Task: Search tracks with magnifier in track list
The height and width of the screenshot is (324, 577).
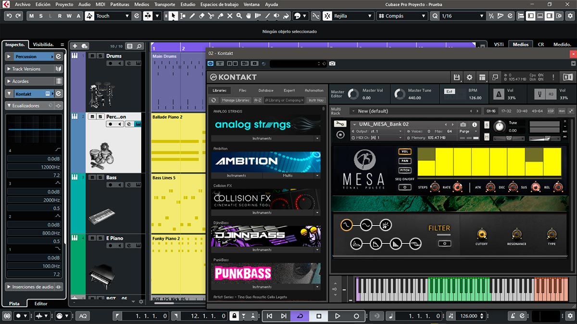Action: pyautogui.click(x=139, y=46)
